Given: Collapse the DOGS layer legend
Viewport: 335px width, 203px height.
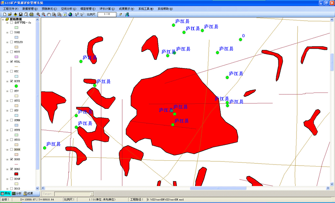Looking at the screenshot, I should coord(7,169).
